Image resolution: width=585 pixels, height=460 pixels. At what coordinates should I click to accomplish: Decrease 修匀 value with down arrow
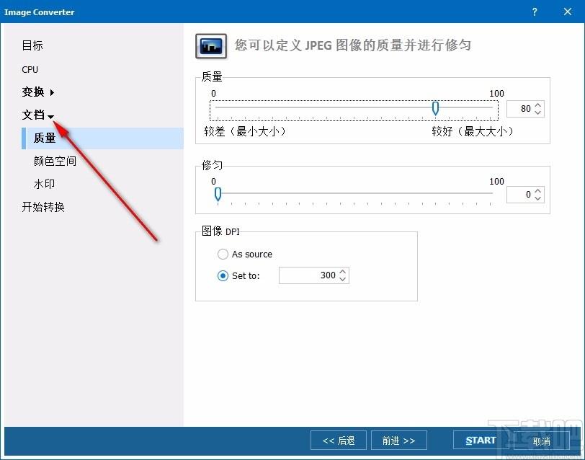[x=537, y=198]
